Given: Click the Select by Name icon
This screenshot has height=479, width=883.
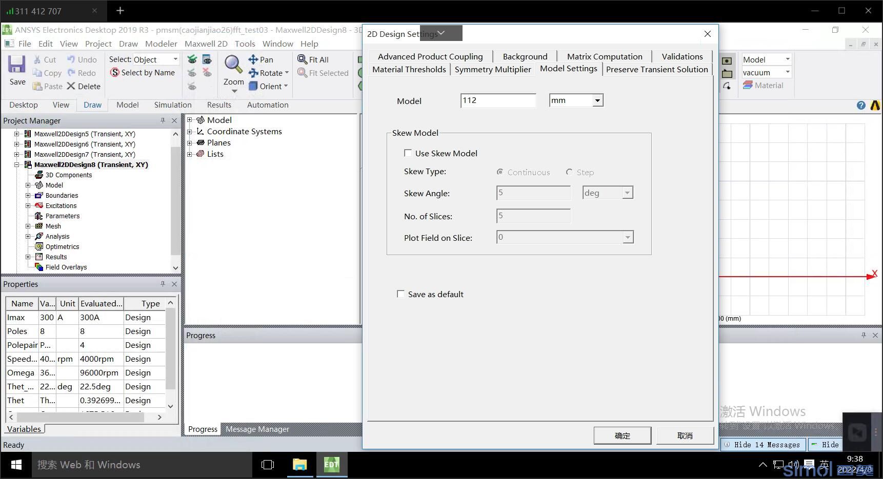Looking at the screenshot, I should (x=115, y=73).
